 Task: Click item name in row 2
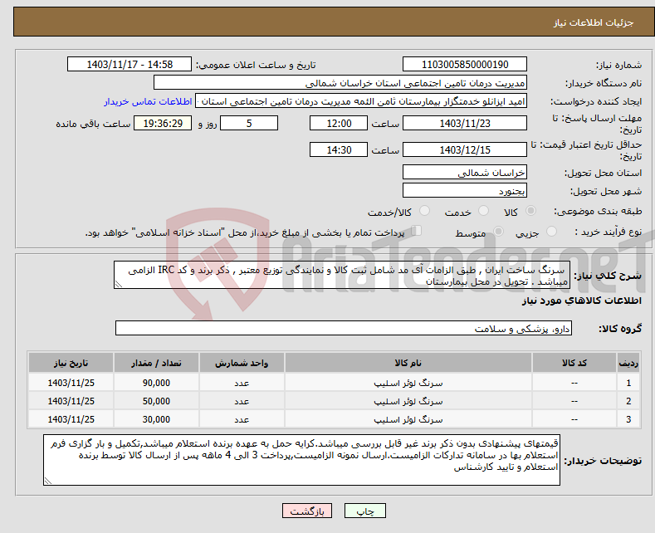[408, 401]
